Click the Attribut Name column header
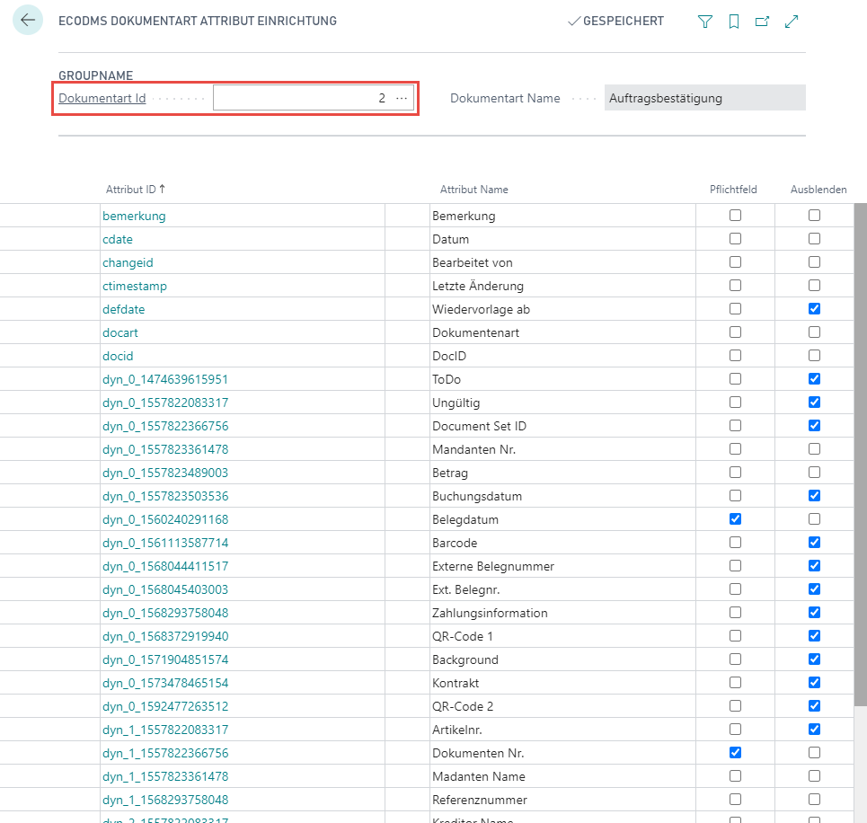This screenshot has width=867, height=823. (x=473, y=190)
